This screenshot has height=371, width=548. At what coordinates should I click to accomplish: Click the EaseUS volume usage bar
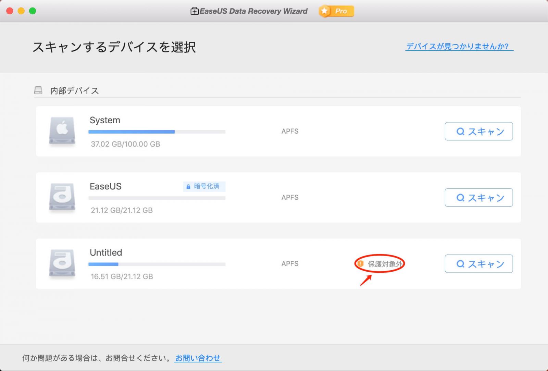tap(157, 198)
